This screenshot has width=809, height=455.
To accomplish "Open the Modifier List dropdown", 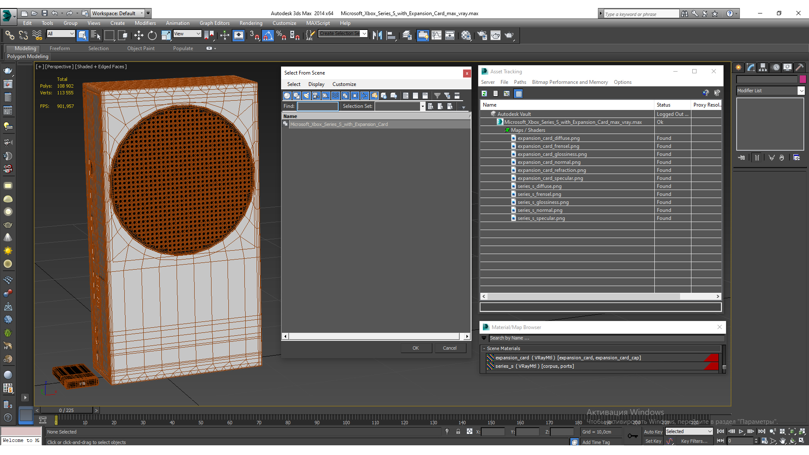I will coord(770,91).
